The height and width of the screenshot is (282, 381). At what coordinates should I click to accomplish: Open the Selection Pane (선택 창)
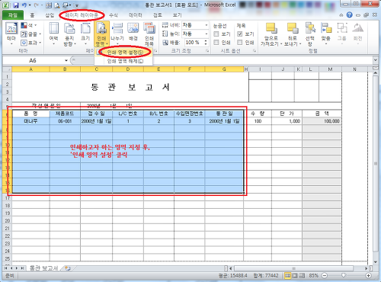tap(310, 34)
